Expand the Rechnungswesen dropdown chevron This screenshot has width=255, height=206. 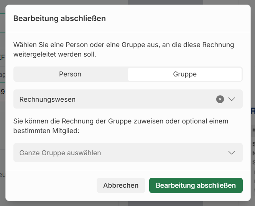pyautogui.click(x=232, y=99)
